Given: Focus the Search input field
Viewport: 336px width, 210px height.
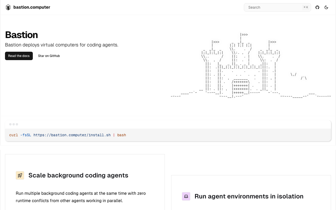Looking at the screenshot, I should [277, 7].
